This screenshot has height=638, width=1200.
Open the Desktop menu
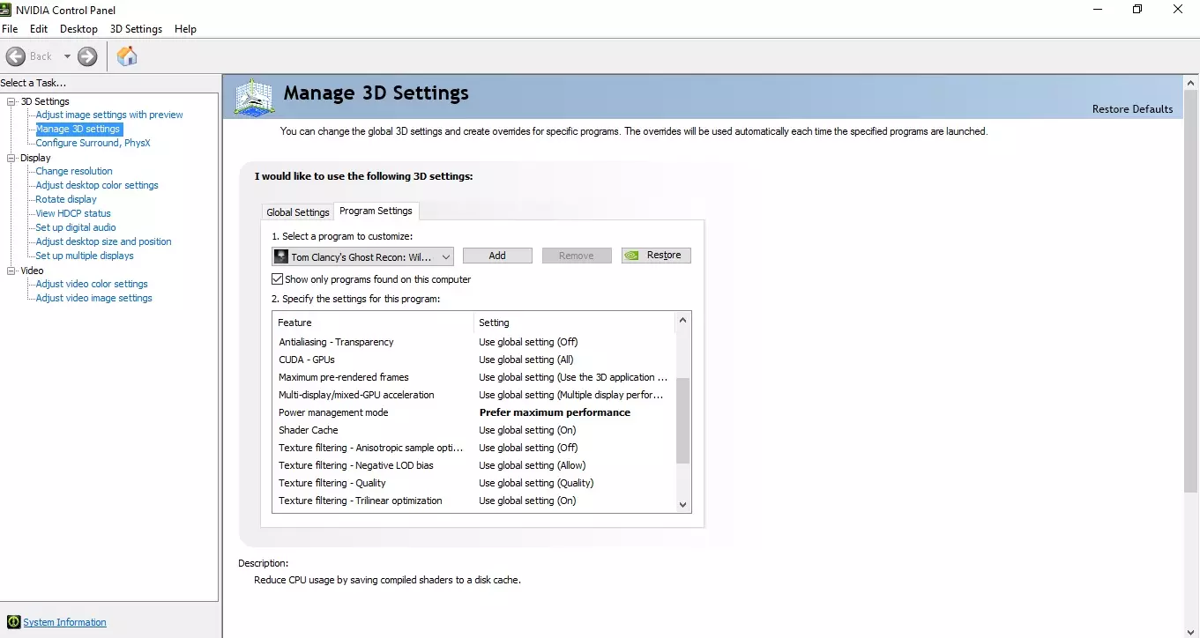pos(78,29)
